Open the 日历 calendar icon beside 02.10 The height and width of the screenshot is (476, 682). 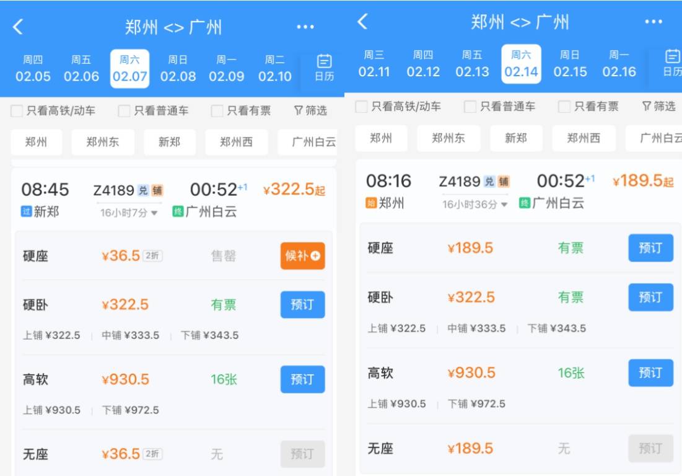tap(324, 68)
